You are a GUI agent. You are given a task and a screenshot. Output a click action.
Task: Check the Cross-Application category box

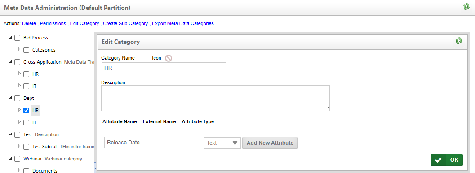(18, 62)
